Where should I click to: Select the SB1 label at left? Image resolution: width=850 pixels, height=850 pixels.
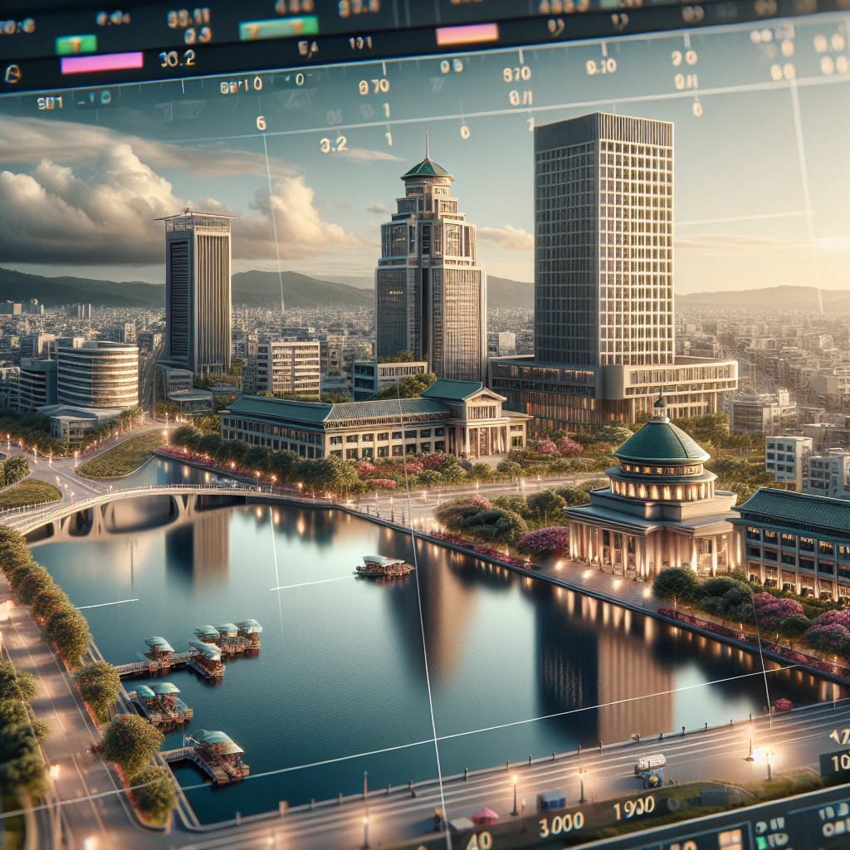coord(50,103)
